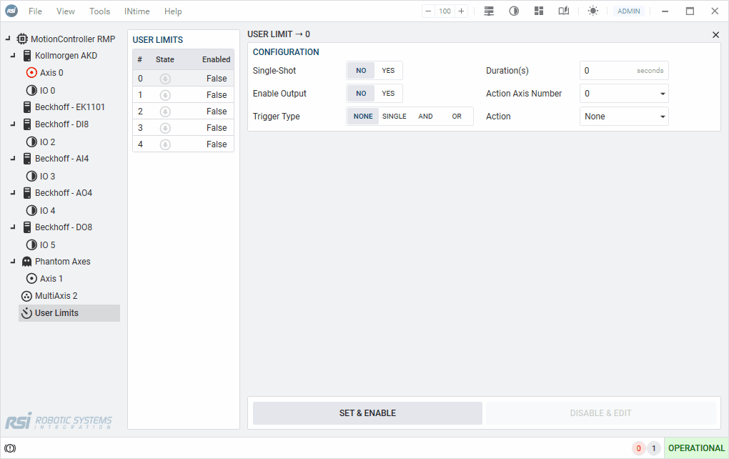Open the File menu
The height and width of the screenshot is (459, 729).
point(35,11)
